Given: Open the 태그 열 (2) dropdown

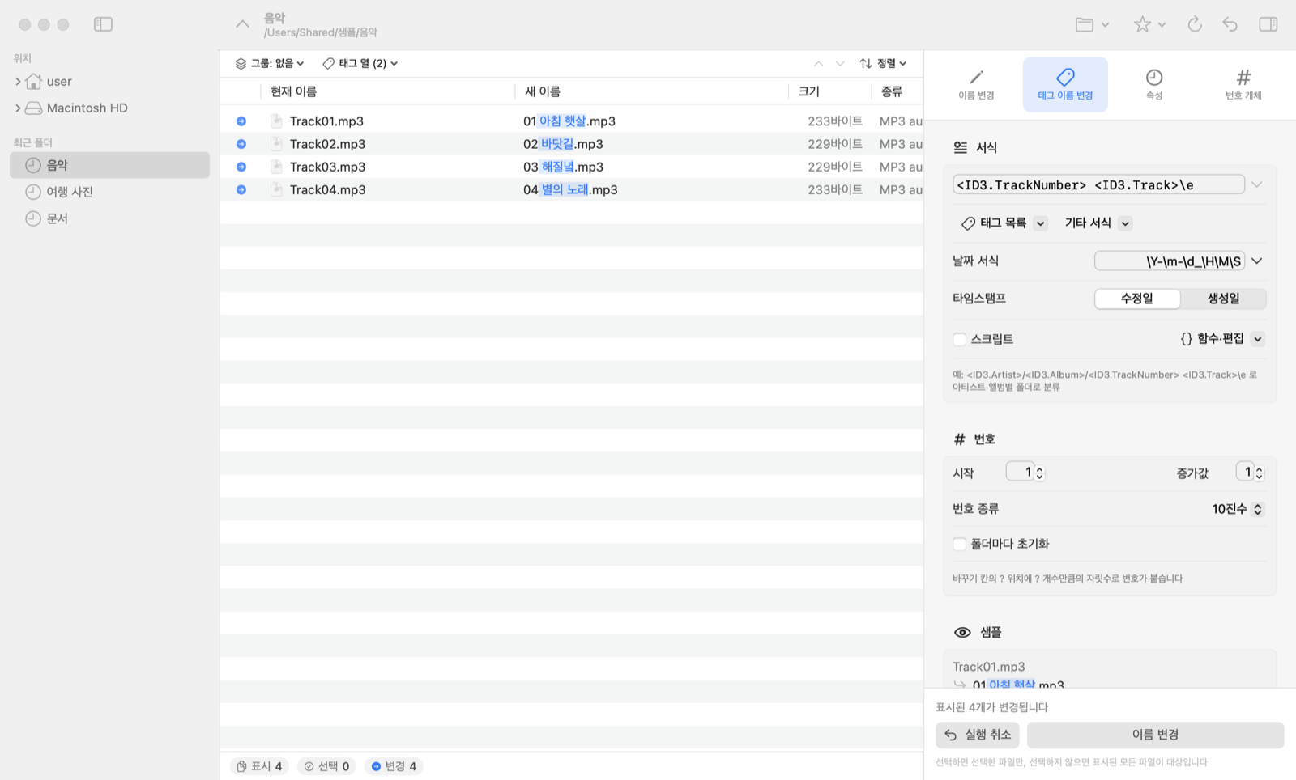Looking at the screenshot, I should pos(360,63).
